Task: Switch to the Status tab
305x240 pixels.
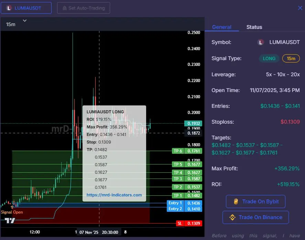Action: coord(254,27)
